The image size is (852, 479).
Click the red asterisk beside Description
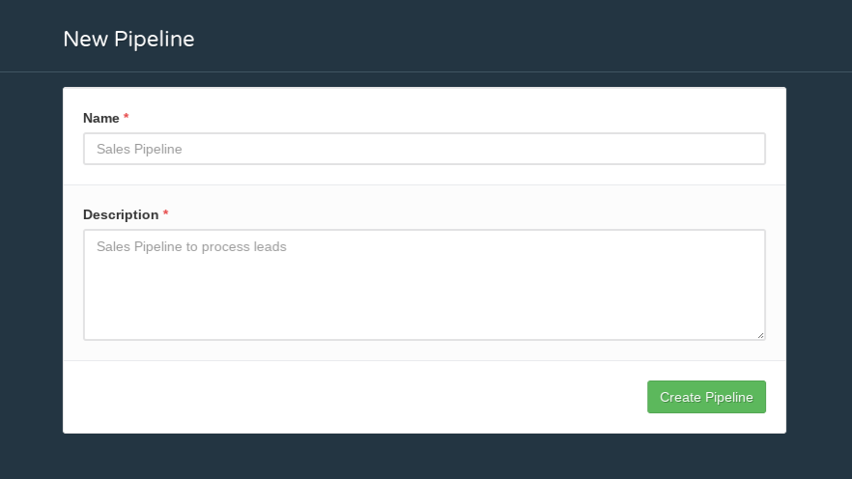click(x=166, y=213)
